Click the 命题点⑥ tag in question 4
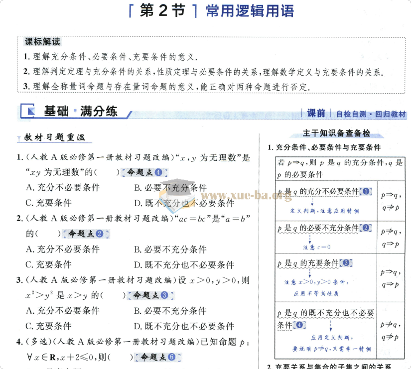Image resolution: width=411 pixels, height=369 pixels. coord(158,357)
